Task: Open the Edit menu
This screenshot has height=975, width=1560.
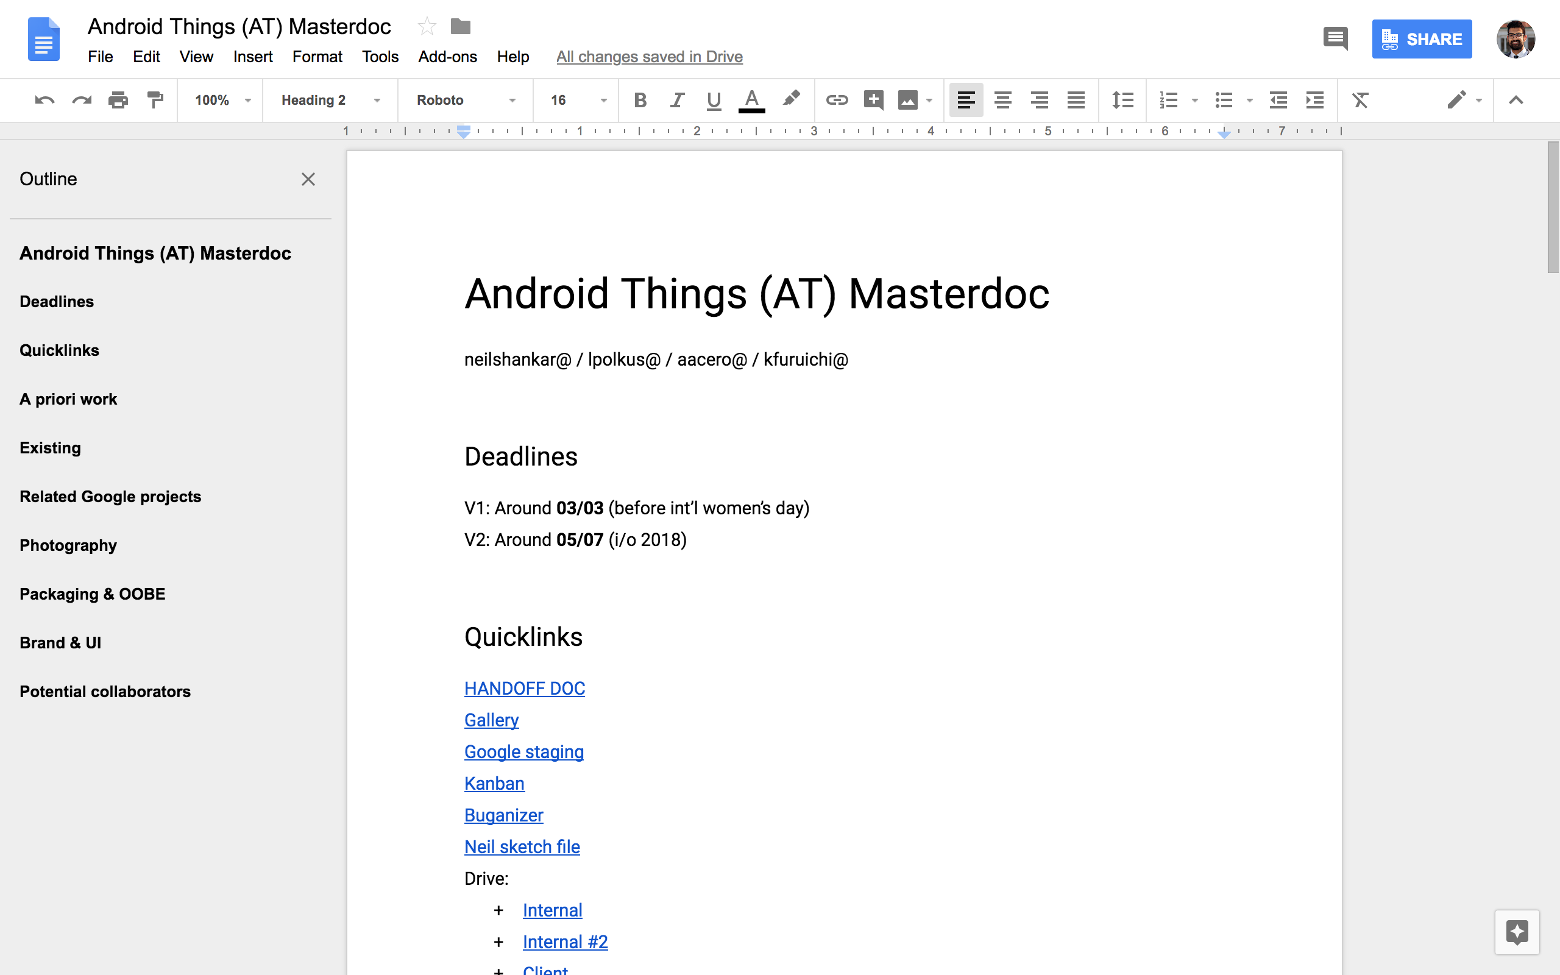Action: [146, 57]
